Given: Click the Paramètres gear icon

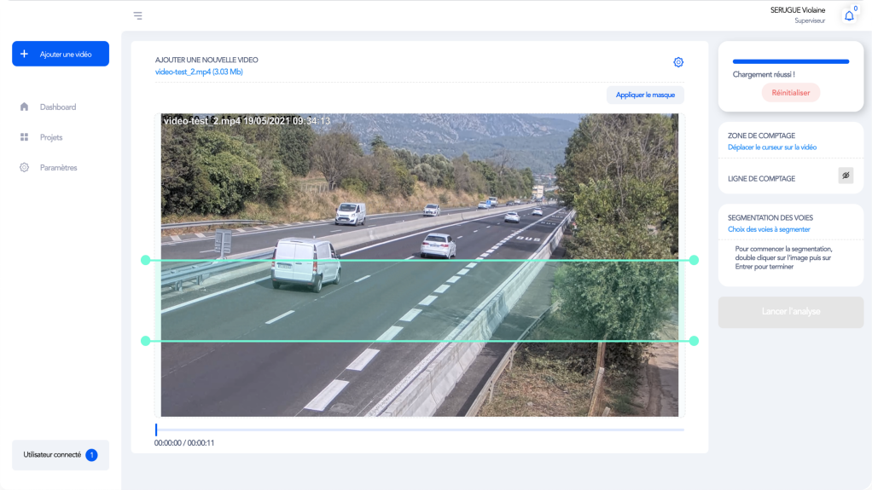Looking at the screenshot, I should pos(24,167).
